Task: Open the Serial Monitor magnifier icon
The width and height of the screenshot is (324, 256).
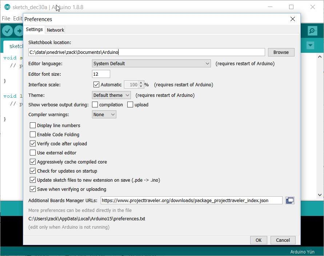Action: click(x=312, y=31)
